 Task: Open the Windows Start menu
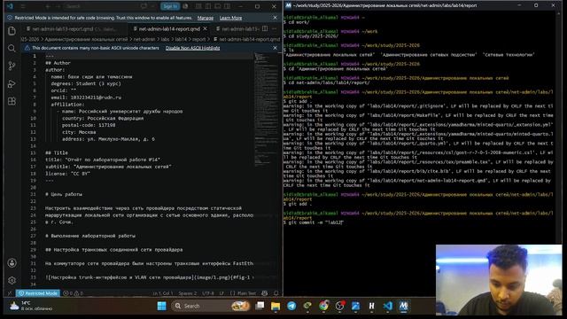coord(161,306)
